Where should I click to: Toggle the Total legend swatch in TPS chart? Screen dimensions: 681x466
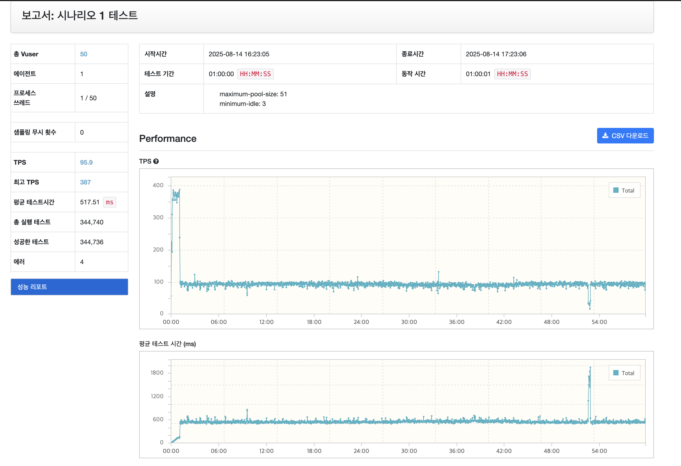(x=616, y=190)
